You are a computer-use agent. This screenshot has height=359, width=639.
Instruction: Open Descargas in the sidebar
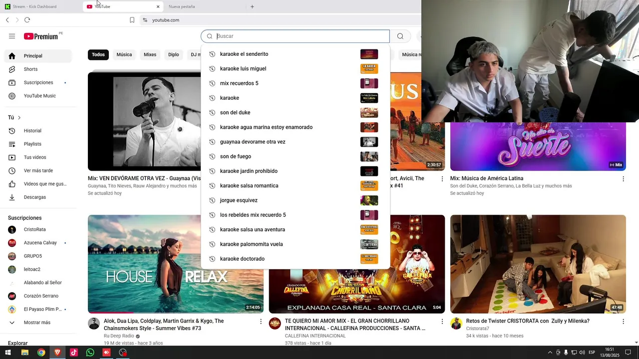pos(38,197)
